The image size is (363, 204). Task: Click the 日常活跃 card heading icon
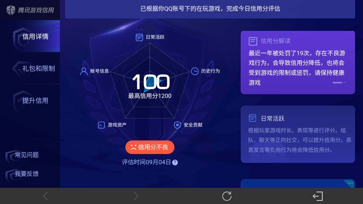253,118
